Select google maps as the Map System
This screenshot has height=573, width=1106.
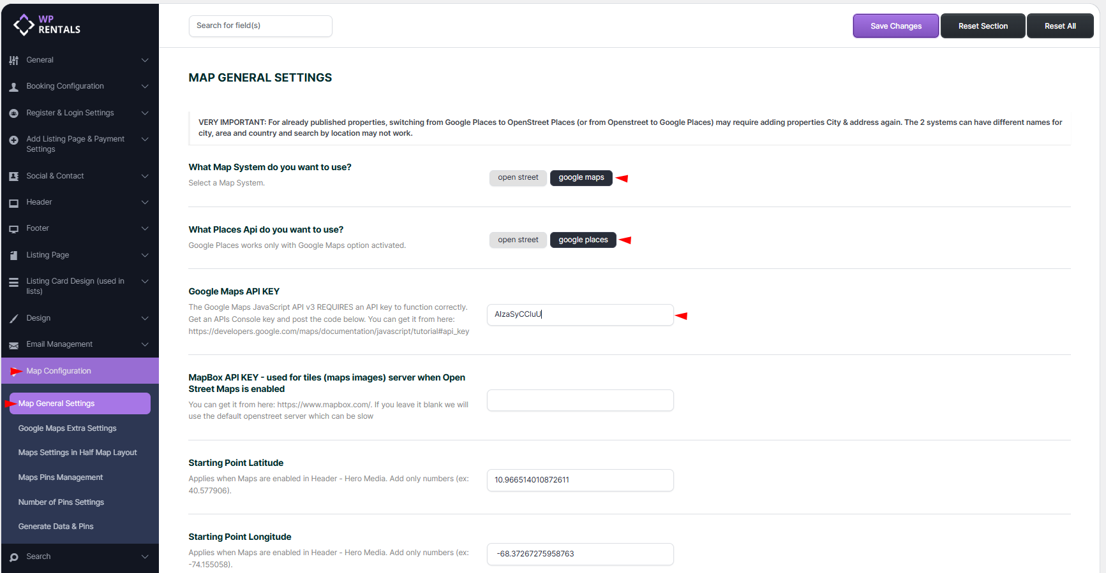click(581, 178)
